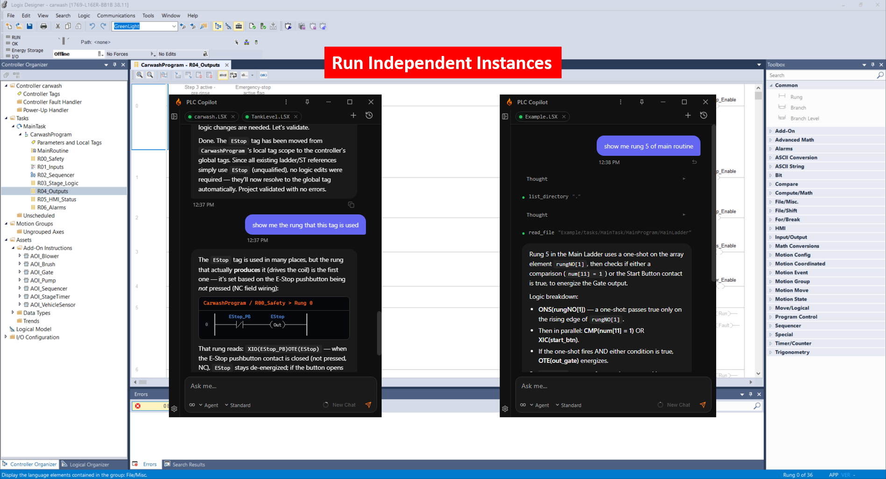This screenshot has height=479, width=886.
Task: Click New Chat in the left PLC Copilot
Action: pyautogui.click(x=339, y=405)
